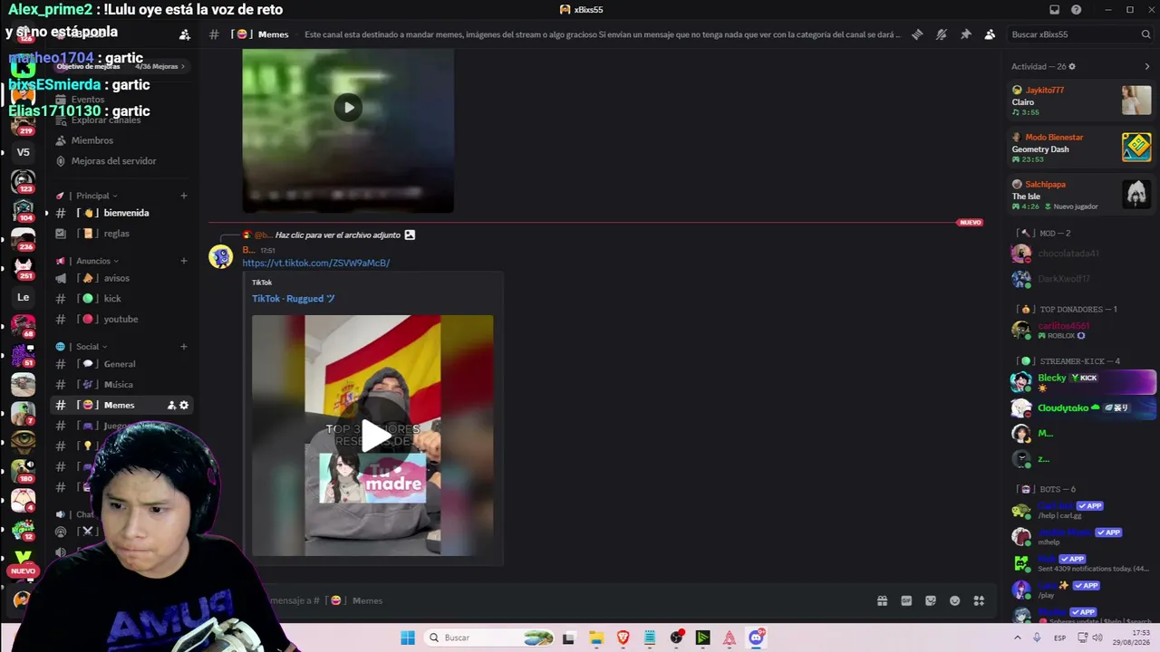Collapse the Anuncios channel category

93,261
